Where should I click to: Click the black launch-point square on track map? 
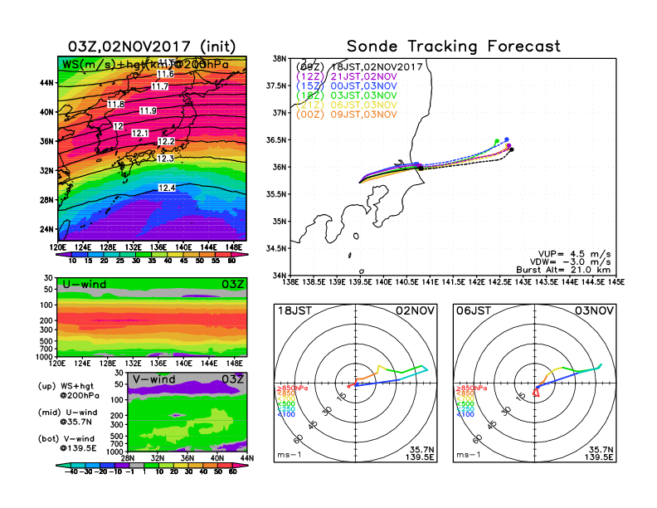421,168
